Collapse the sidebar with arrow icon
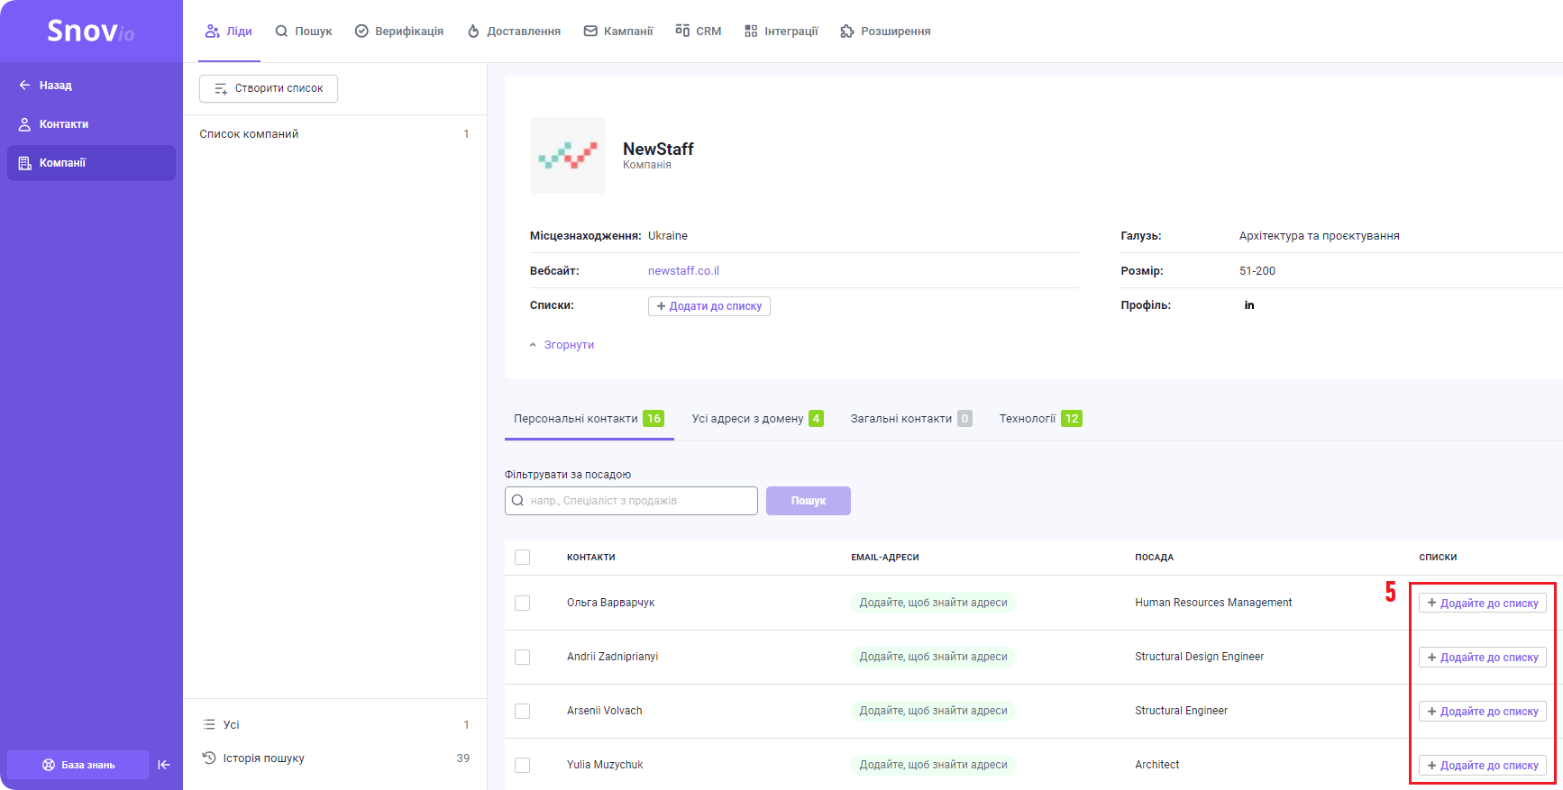The image size is (1563, 790). coord(164,765)
